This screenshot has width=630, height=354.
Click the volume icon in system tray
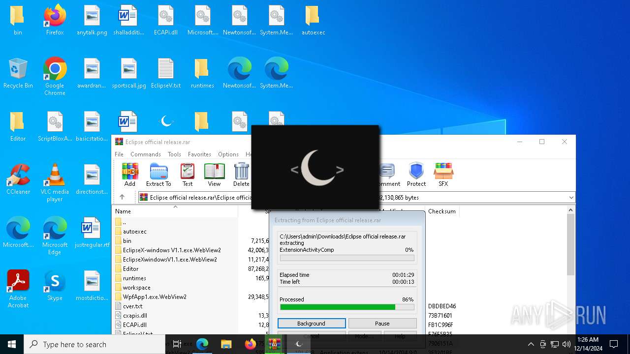pos(567,344)
